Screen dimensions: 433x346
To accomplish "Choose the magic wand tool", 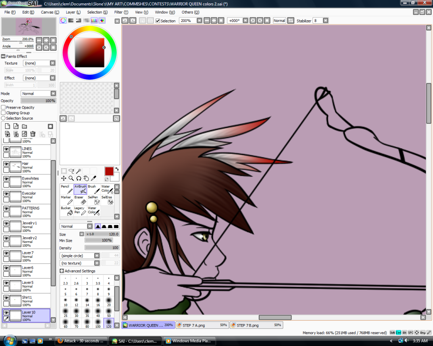I will [x=79, y=171].
